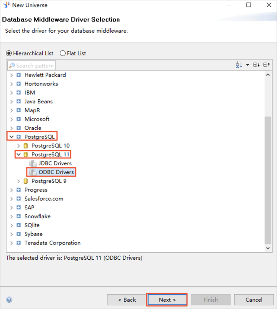Expand the Oracle node
Image resolution: width=277 pixels, height=309 pixels.
[11, 128]
